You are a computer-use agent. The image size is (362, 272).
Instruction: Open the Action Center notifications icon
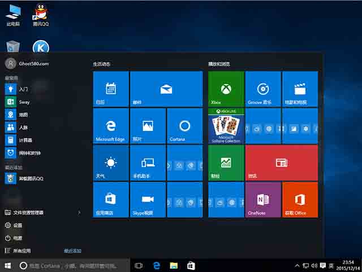323,266
